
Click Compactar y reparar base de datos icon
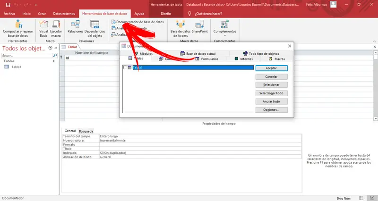click(x=18, y=25)
